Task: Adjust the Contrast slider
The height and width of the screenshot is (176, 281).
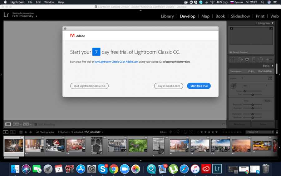Action: click(x=253, y=108)
